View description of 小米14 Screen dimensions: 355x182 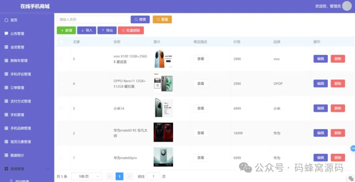tap(201, 108)
